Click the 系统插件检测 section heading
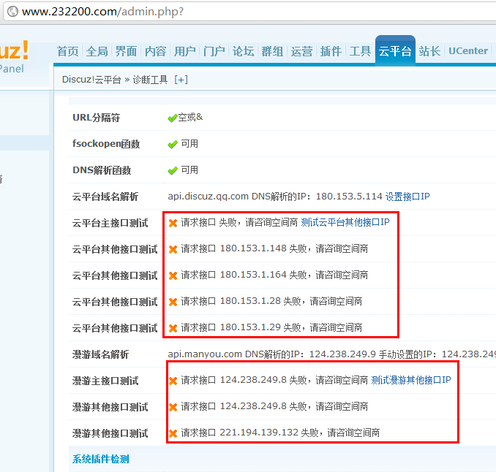This screenshot has height=472, width=496. (x=101, y=459)
